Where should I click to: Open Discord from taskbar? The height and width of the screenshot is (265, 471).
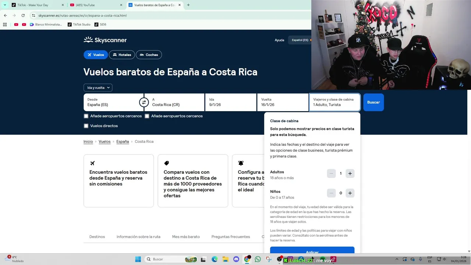pyautogui.click(x=236, y=259)
